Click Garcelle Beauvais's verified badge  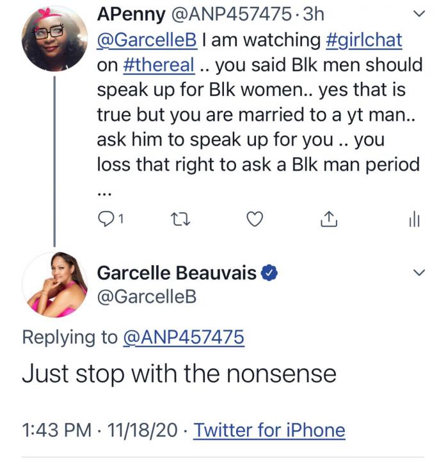tap(270, 273)
